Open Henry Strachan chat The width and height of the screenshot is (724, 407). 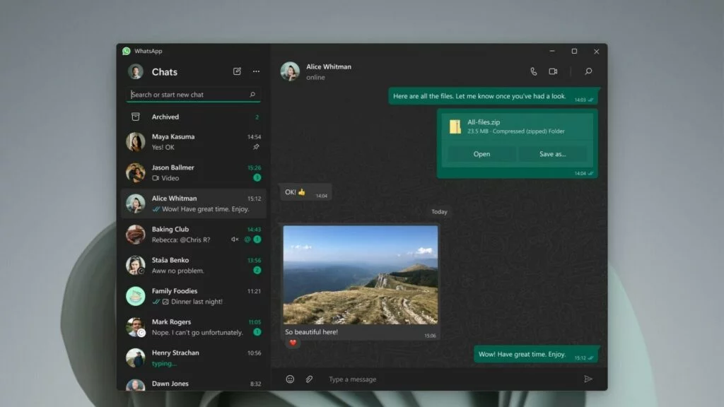tap(194, 358)
